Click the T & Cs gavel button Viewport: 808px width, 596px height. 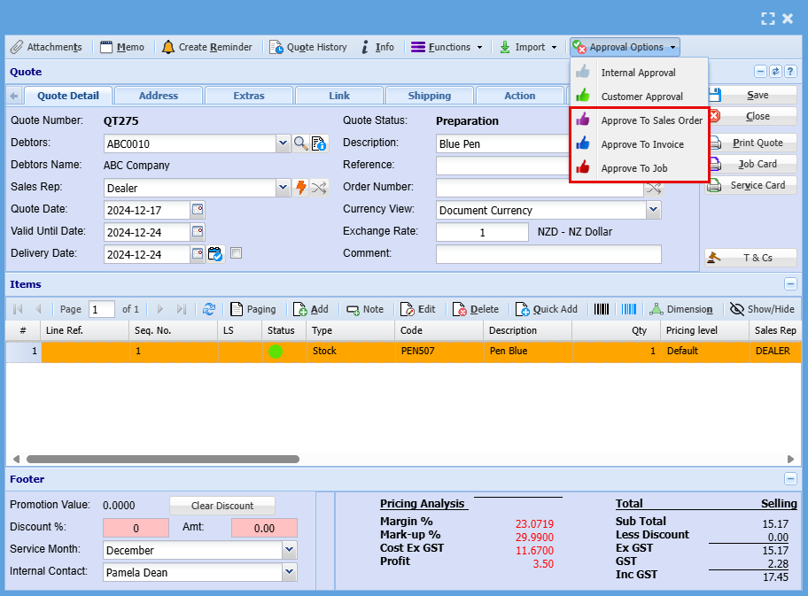point(750,258)
